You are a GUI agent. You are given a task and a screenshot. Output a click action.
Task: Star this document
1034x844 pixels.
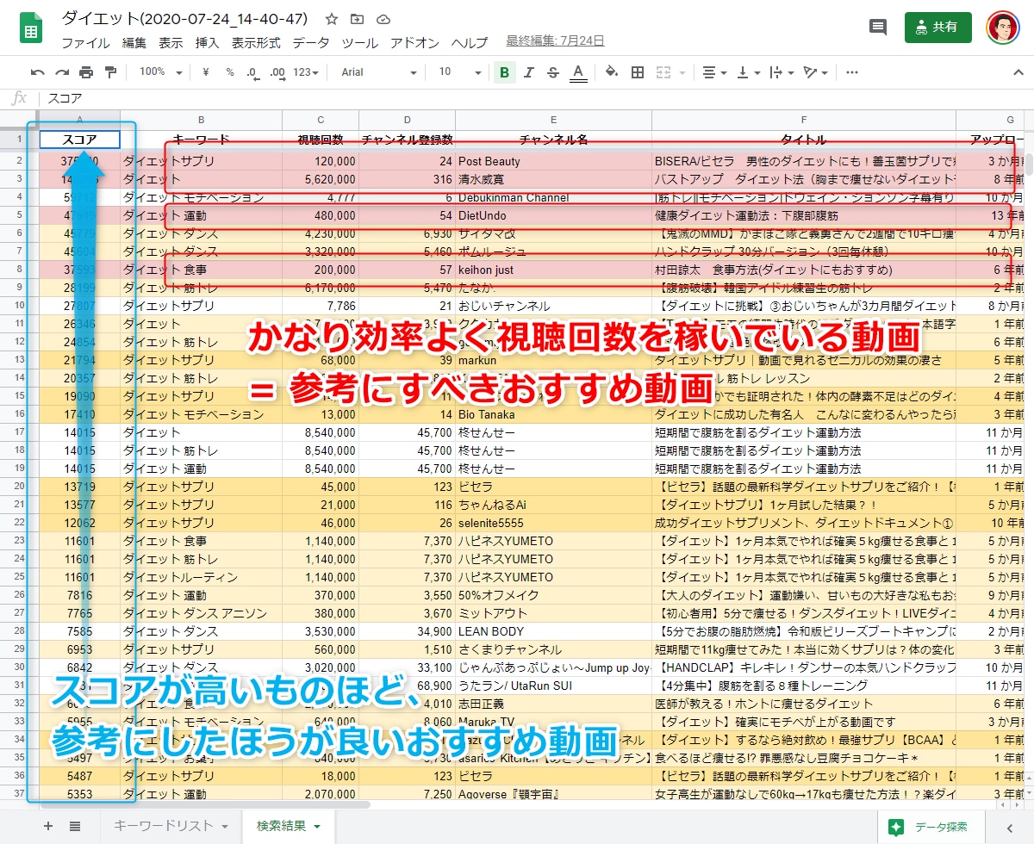click(332, 19)
